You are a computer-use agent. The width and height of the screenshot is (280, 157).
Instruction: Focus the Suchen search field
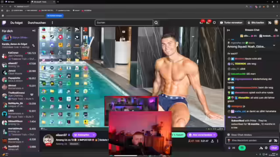coord(124,23)
